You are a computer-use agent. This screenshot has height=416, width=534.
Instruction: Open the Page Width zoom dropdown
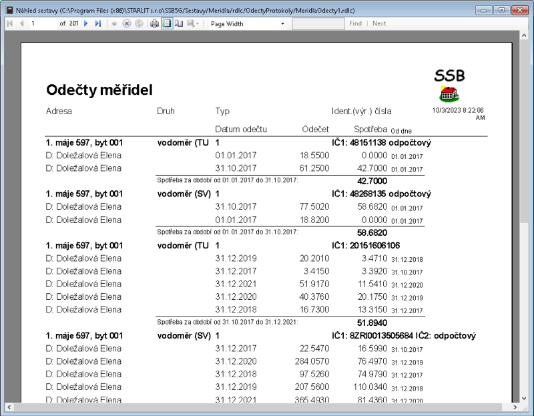(x=284, y=23)
